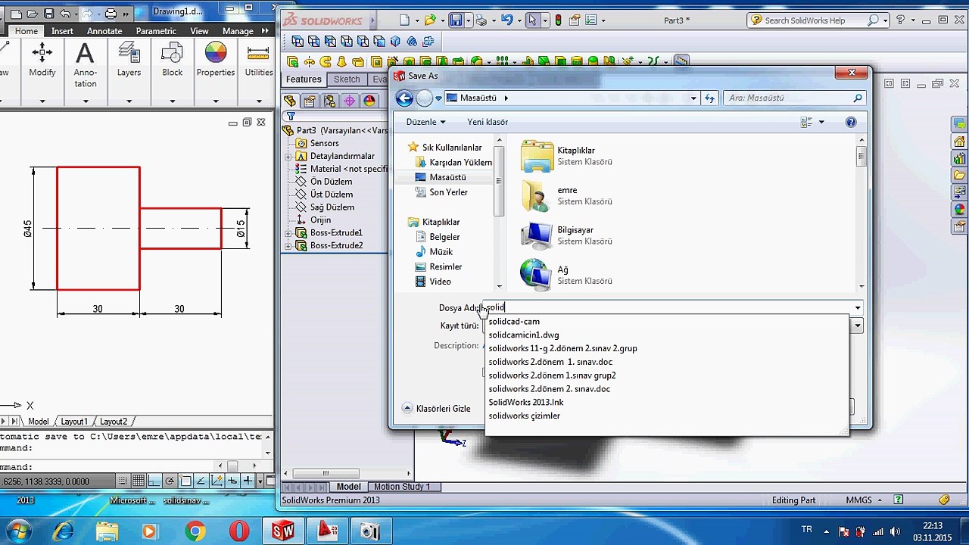
Task: Click the feature tree filter funnel icon
Action: coord(290,117)
